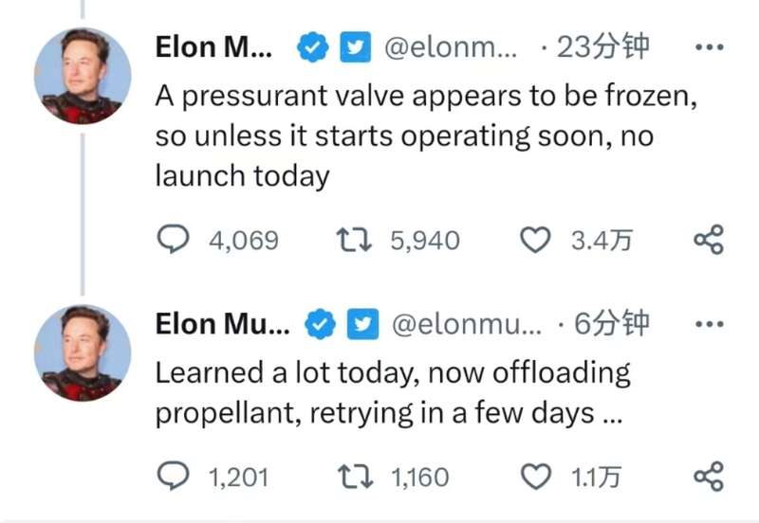Like the offloading propellant tweet
This screenshot has height=523, width=759.
point(537,477)
